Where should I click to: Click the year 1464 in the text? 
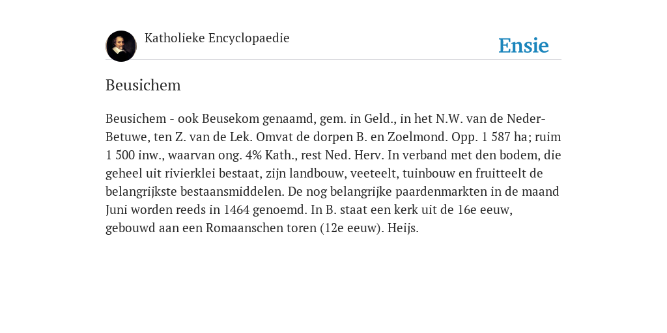pos(236,210)
